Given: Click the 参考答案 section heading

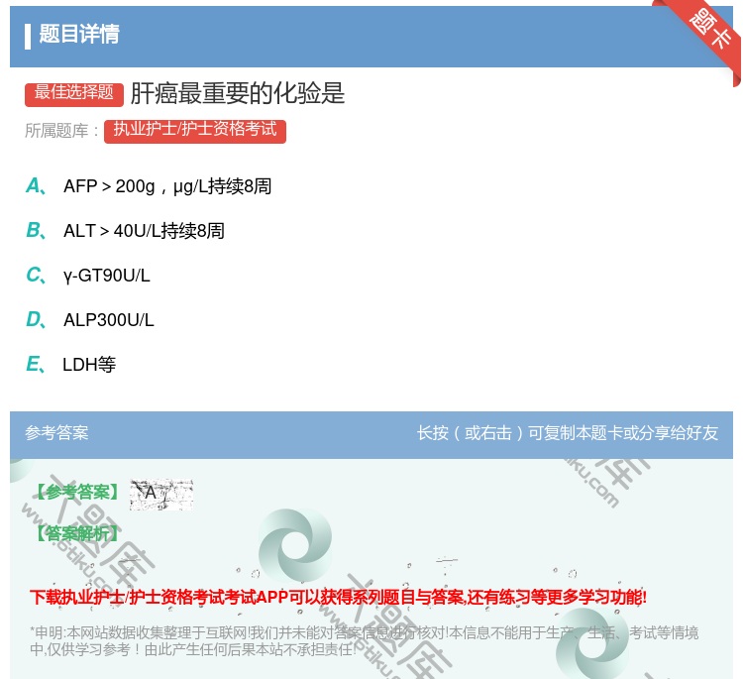Looking at the screenshot, I should point(56,432).
